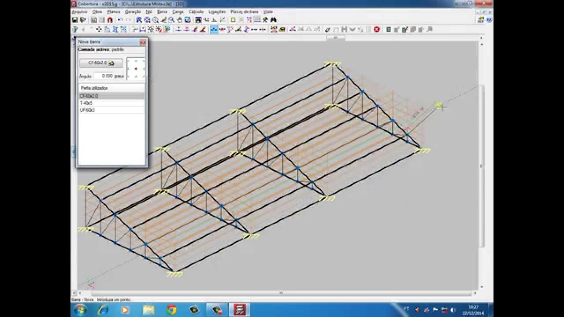
Task: Click the blue Help icon at top right
Action: coord(489,20)
